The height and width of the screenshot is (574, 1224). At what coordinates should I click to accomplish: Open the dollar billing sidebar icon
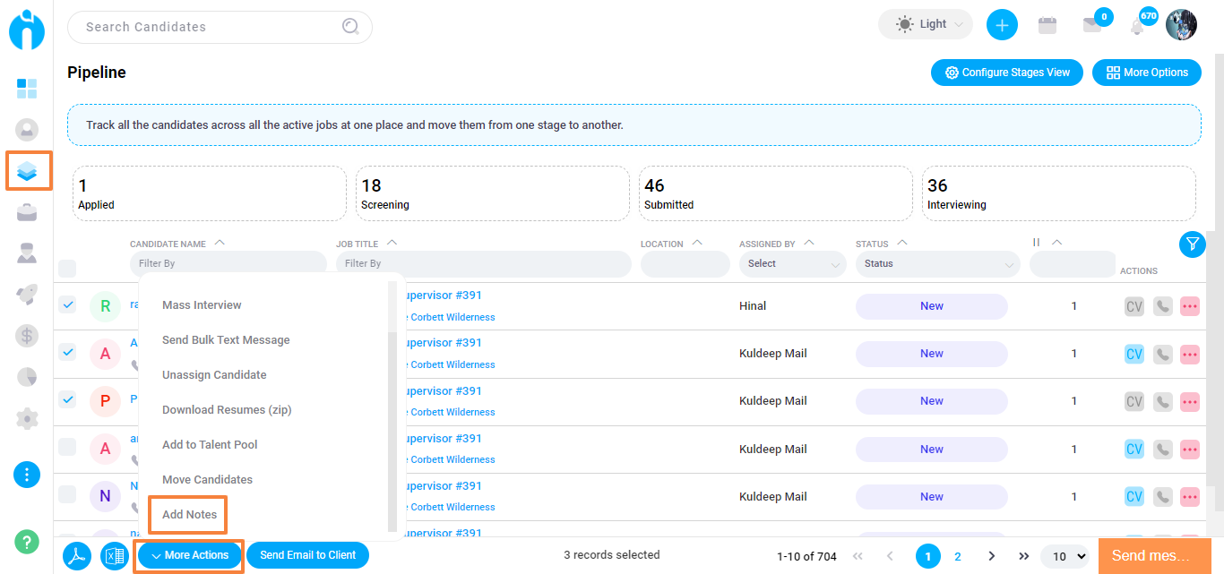click(27, 336)
